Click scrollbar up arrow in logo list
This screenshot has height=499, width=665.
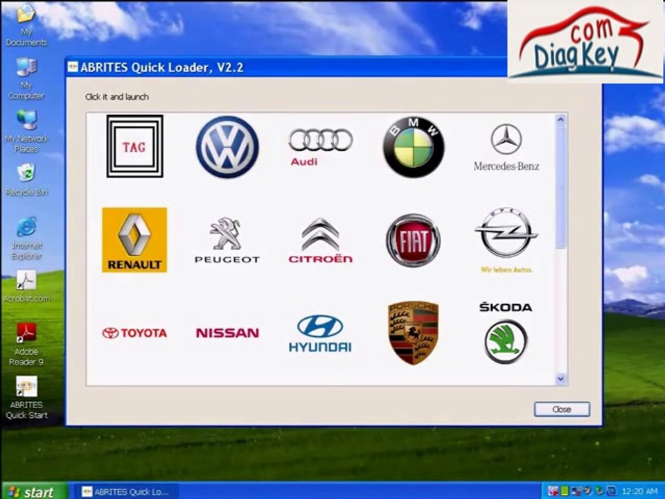coord(560,120)
